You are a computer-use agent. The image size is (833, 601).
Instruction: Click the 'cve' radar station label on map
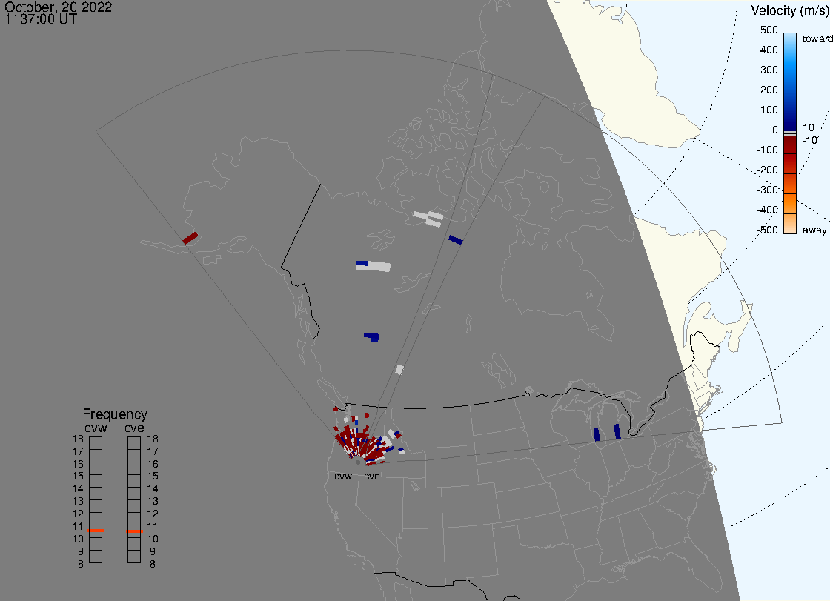point(372,476)
